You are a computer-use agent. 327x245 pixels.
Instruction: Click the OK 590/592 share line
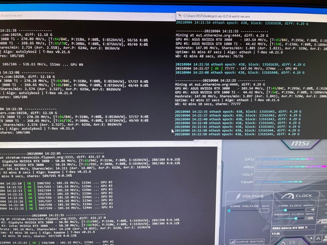pos(56,183)
